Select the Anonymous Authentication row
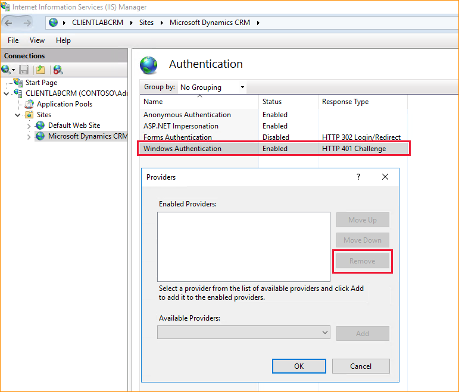Image resolution: width=459 pixels, height=392 pixels. 273,115
